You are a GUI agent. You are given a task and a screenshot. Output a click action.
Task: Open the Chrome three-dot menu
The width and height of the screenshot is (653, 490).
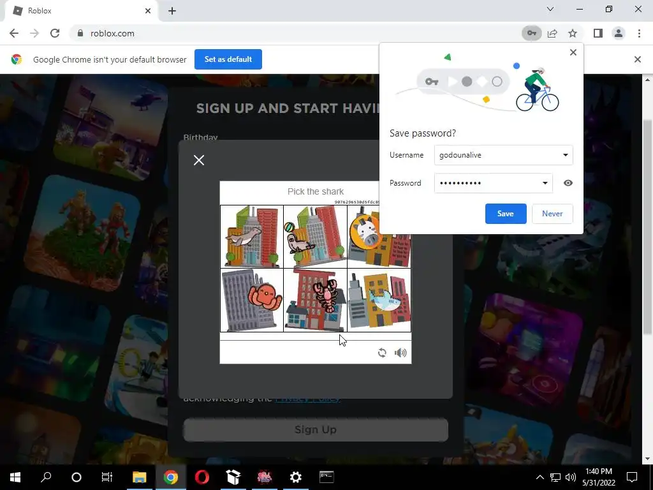[x=639, y=33]
